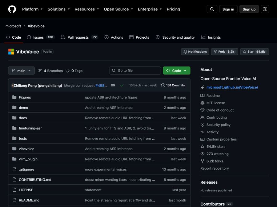
Task: Click the Code of conduct heart icon
Action: point(203,110)
